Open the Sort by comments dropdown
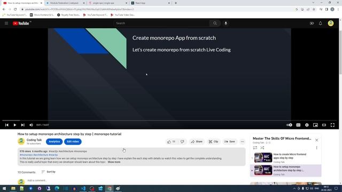This screenshot has height=192, width=342. [x=49, y=172]
